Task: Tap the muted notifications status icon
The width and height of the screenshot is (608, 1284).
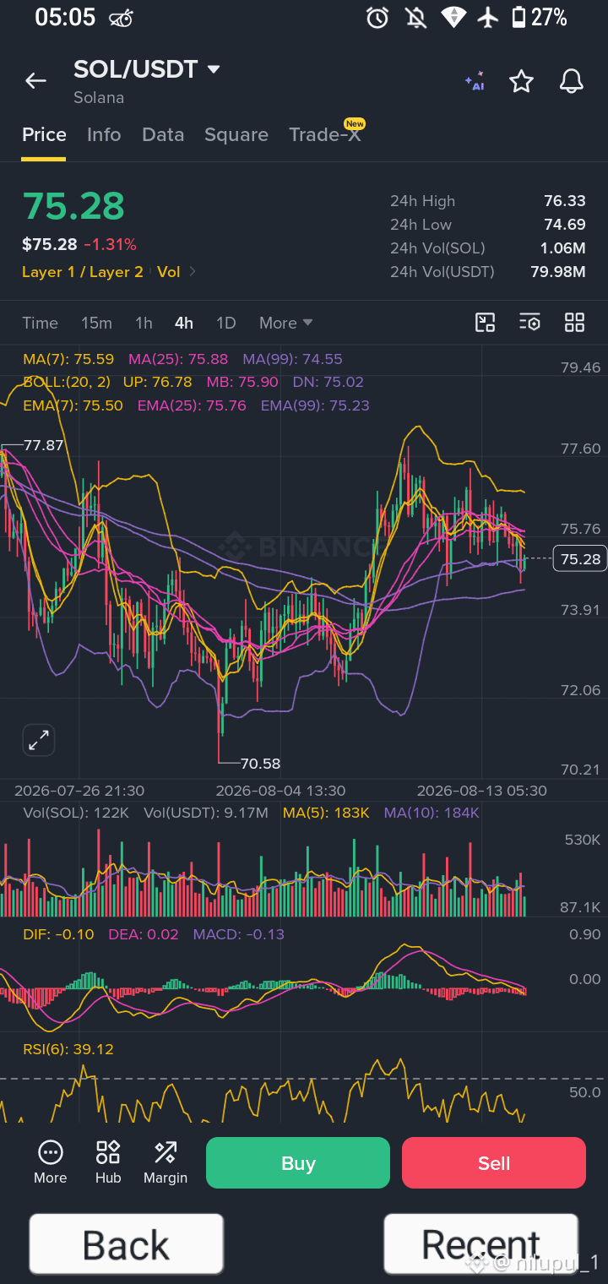Action: pos(415,18)
